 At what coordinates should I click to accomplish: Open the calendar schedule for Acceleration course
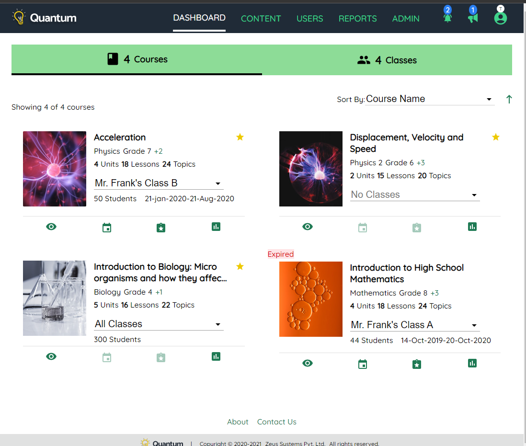pyautogui.click(x=106, y=228)
